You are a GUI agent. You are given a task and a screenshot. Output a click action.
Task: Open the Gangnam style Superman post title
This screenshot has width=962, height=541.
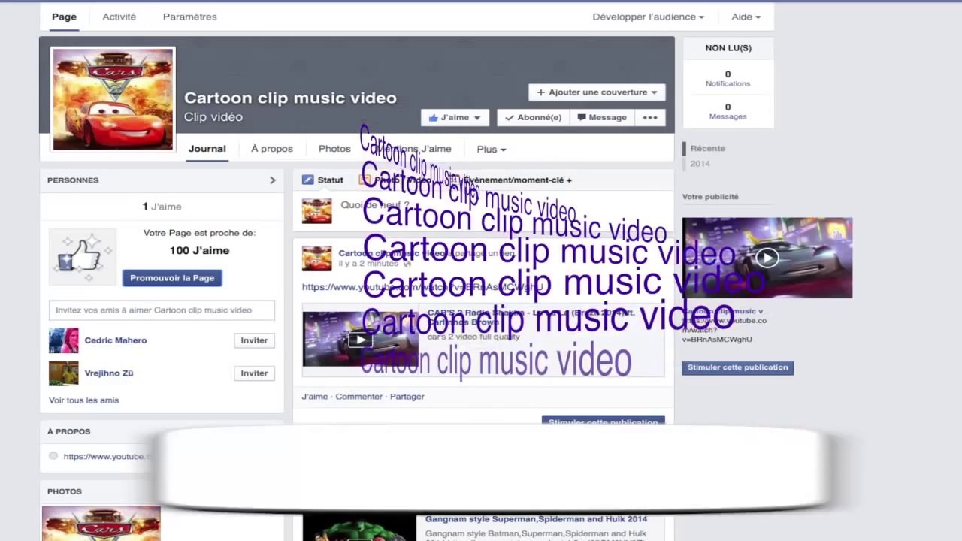[x=536, y=519]
